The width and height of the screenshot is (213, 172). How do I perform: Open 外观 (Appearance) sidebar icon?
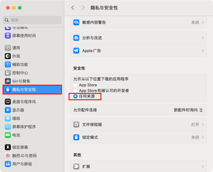coord(8,56)
